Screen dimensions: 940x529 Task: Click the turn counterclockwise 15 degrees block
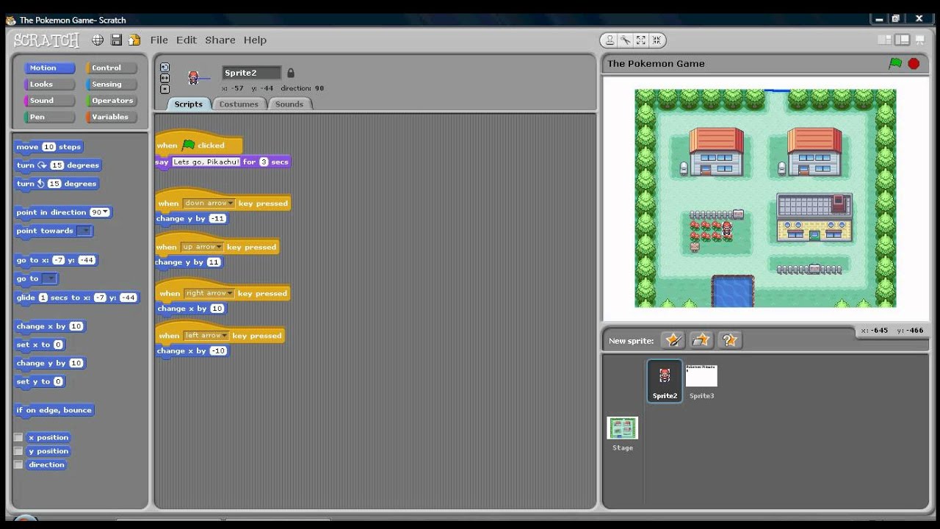(x=57, y=184)
